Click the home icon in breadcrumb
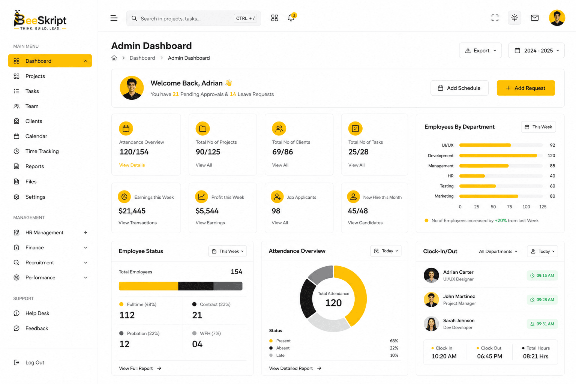The image size is (576, 384). pyautogui.click(x=114, y=58)
